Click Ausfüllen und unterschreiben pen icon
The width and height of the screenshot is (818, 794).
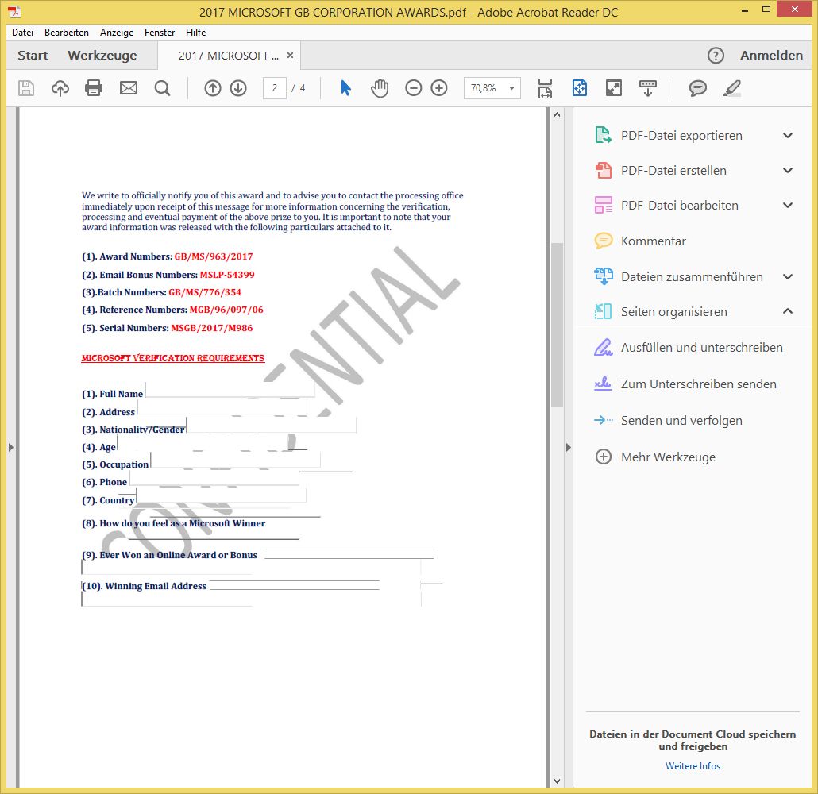(x=603, y=348)
